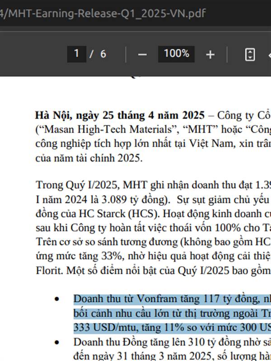Click the fit to page icon
The width and height of the screenshot is (271, 361).
tap(250, 55)
